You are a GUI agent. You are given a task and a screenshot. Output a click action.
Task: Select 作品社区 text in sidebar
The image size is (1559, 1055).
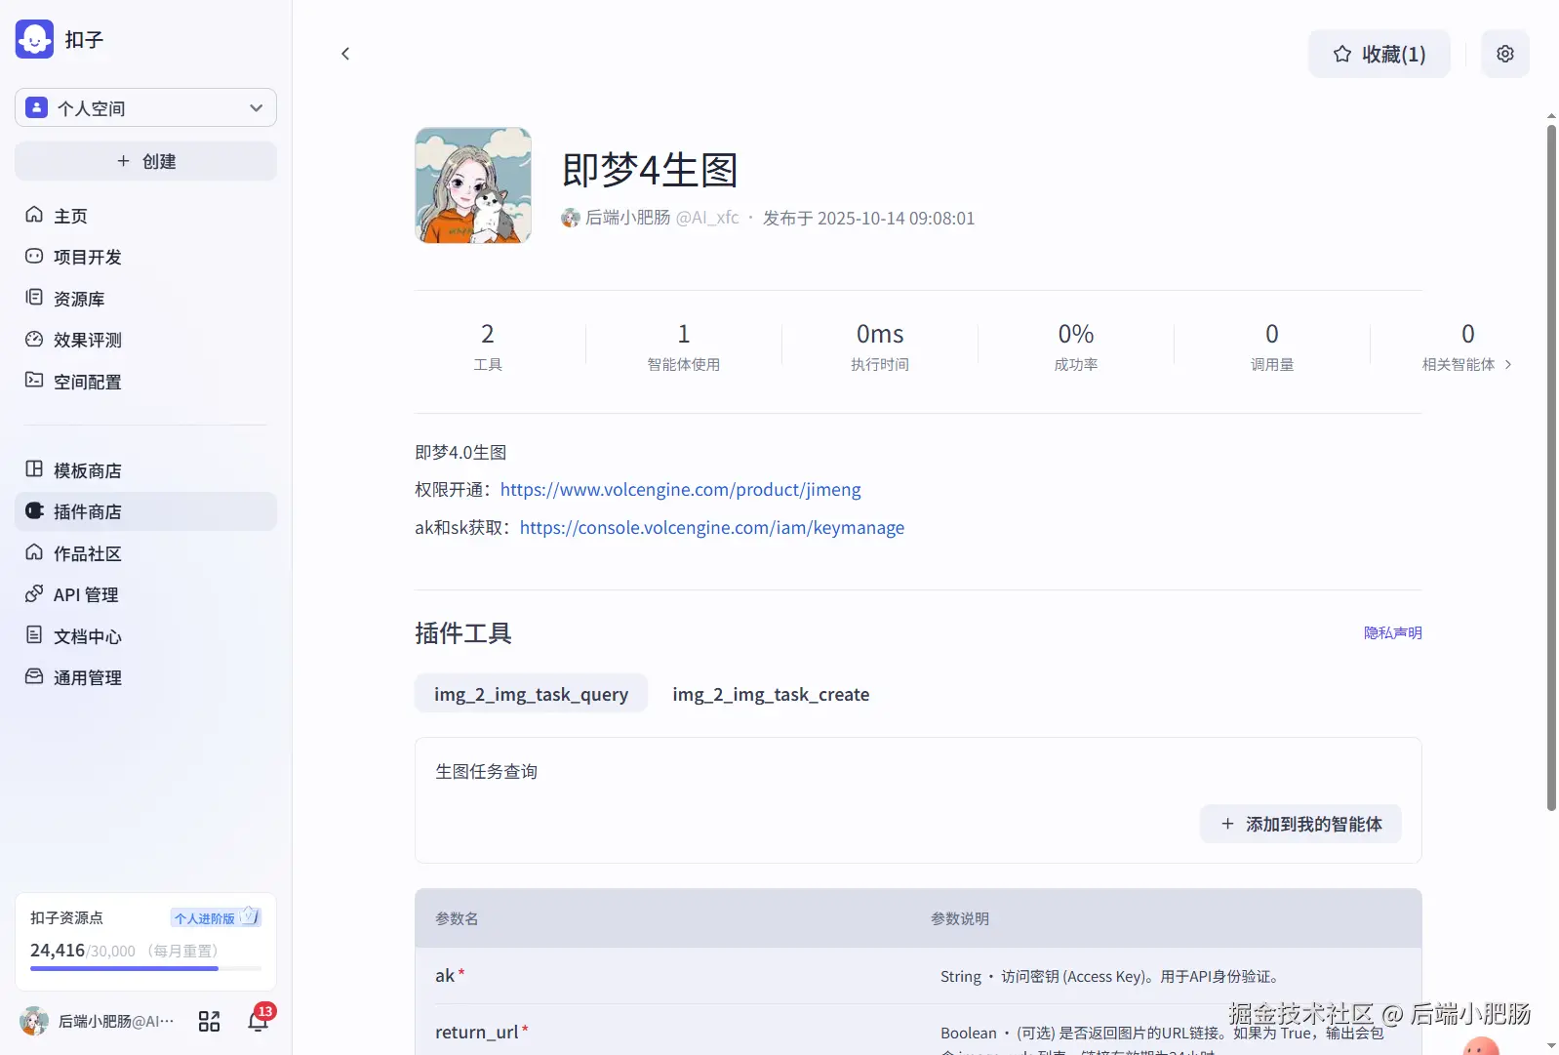tap(88, 553)
